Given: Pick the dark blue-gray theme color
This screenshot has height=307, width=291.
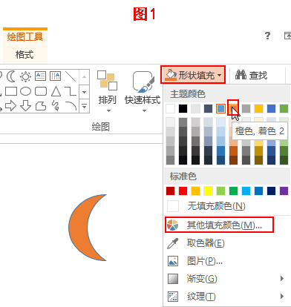Looking at the screenshot, I should point(208,108).
